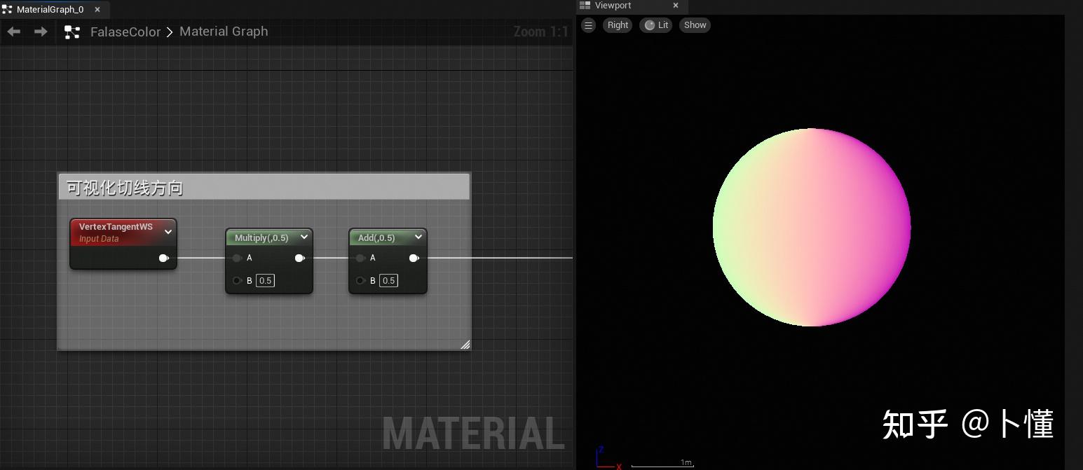Click the MaterialGraph_0 tab graph icon

[7, 9]
